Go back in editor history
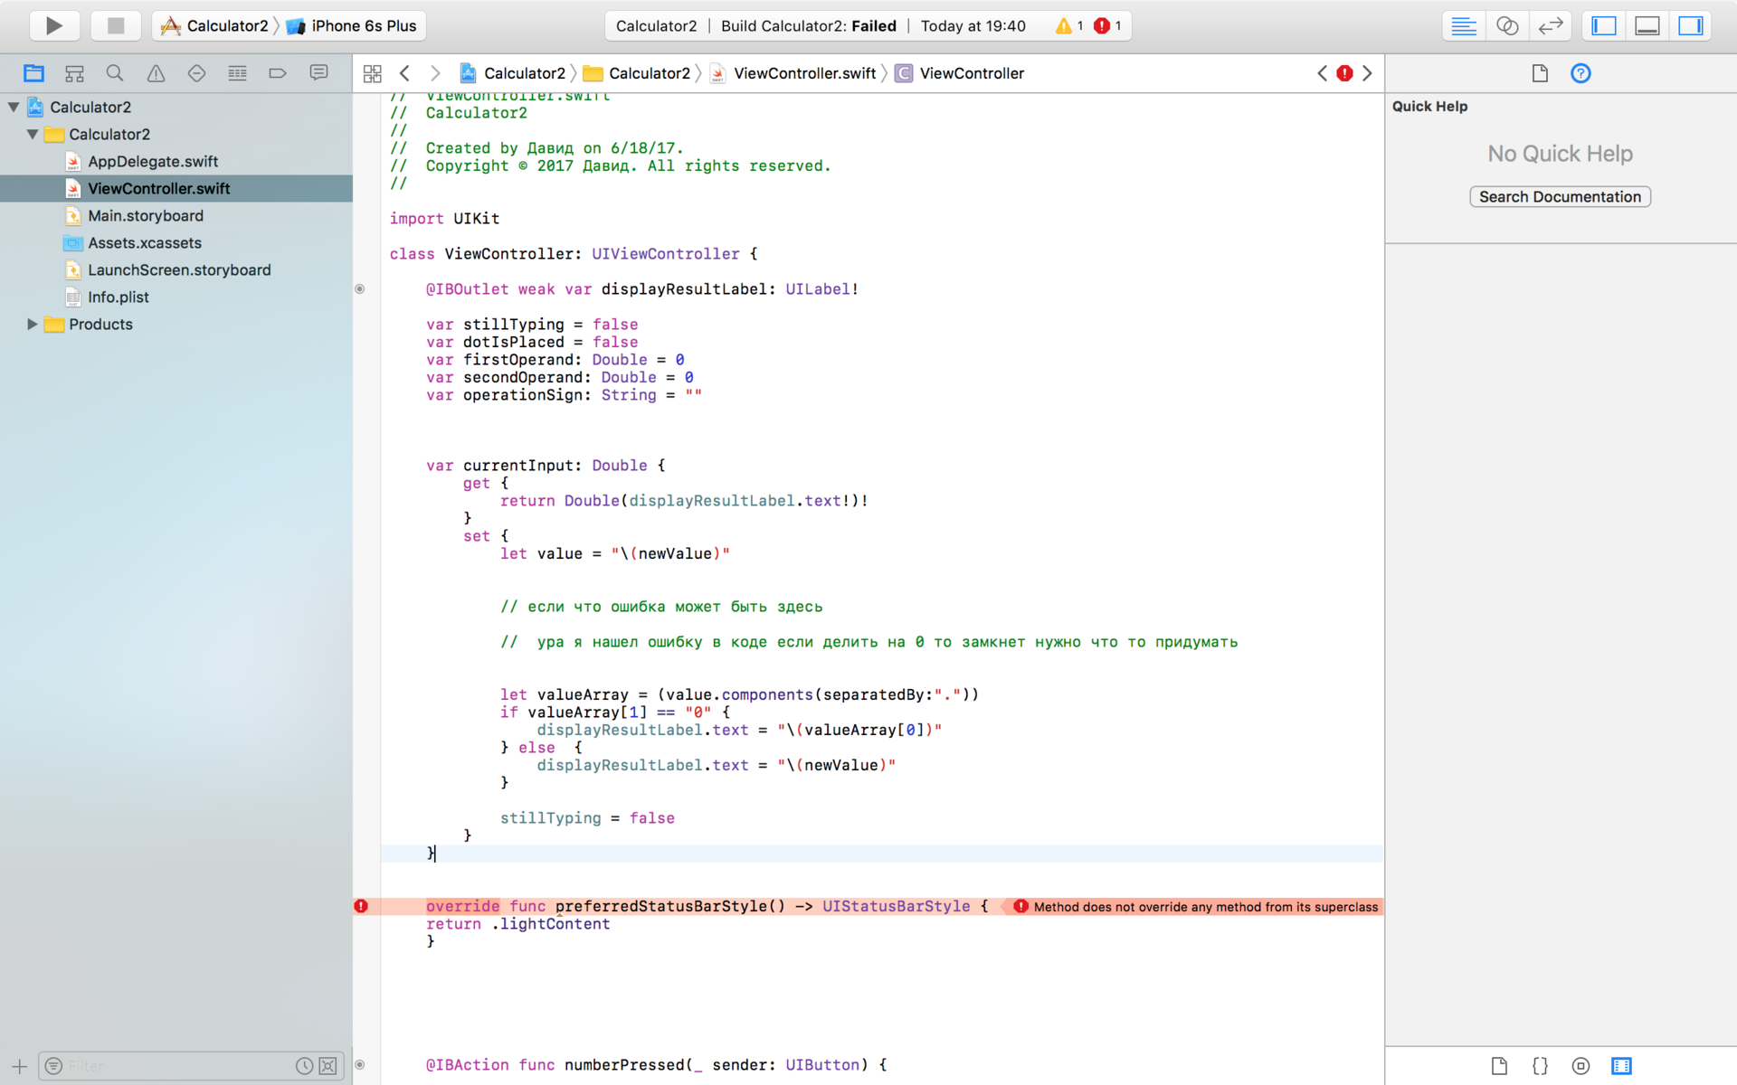 pyautogui.click(x=404, y=73)
